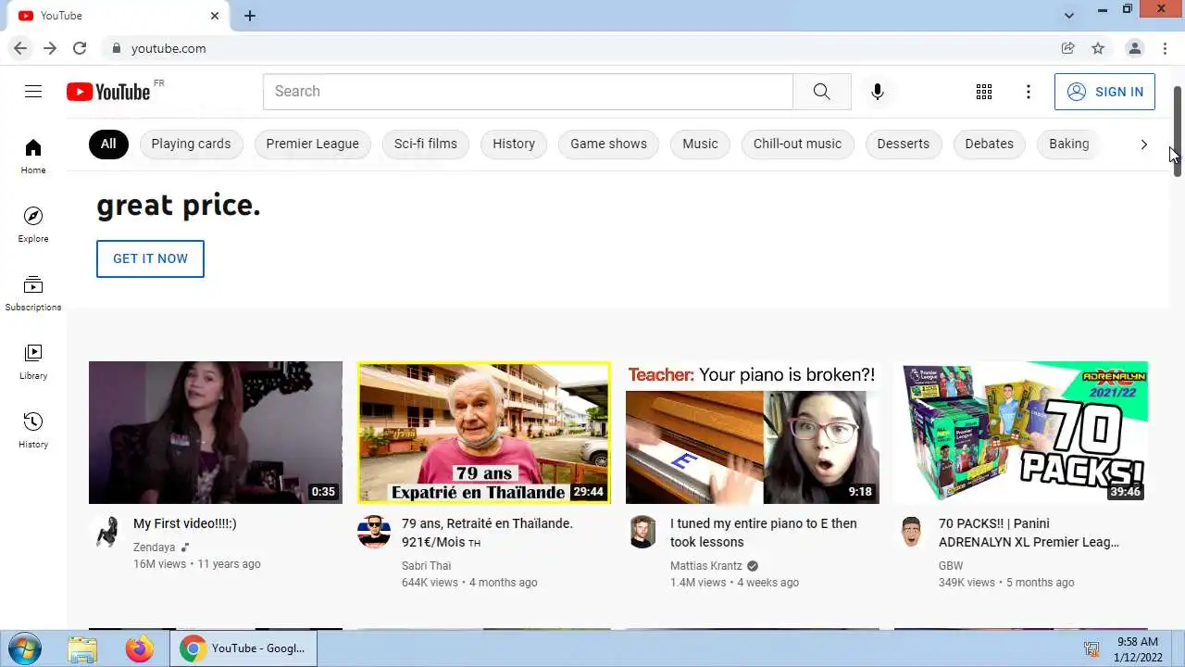Screen dimensions: 1185x667
Task: Select the Sci-fi films chip
Action: click(426, 144)
